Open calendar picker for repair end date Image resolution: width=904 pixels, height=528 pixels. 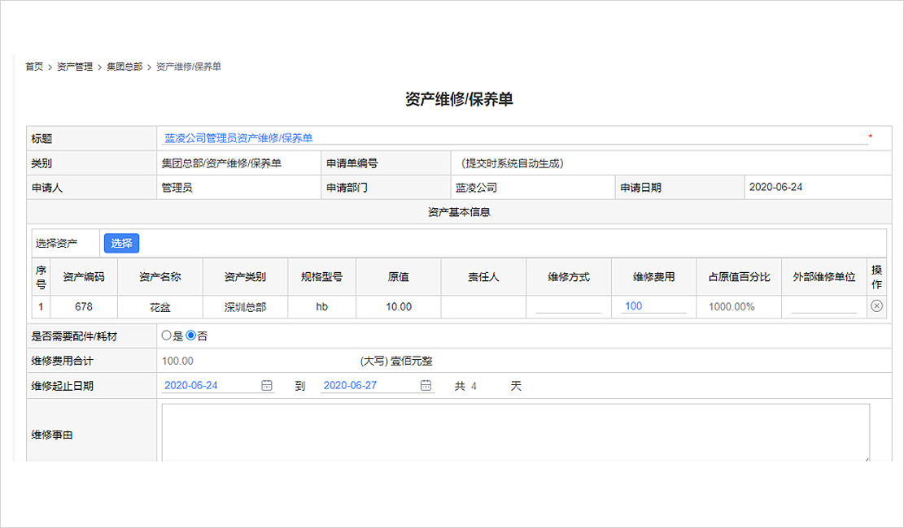426,386
